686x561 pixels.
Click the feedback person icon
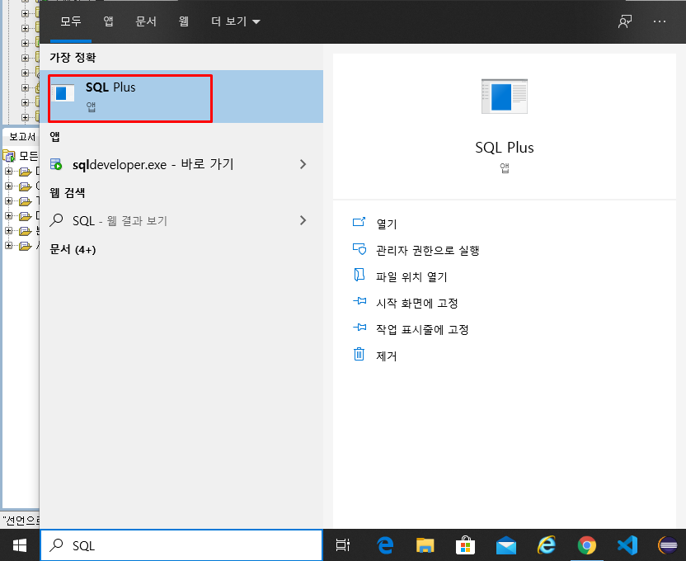[625, 21]
